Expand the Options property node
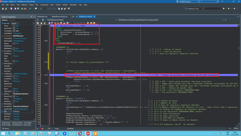This screenshot has width=241, height=136. (x=3, y=94)
